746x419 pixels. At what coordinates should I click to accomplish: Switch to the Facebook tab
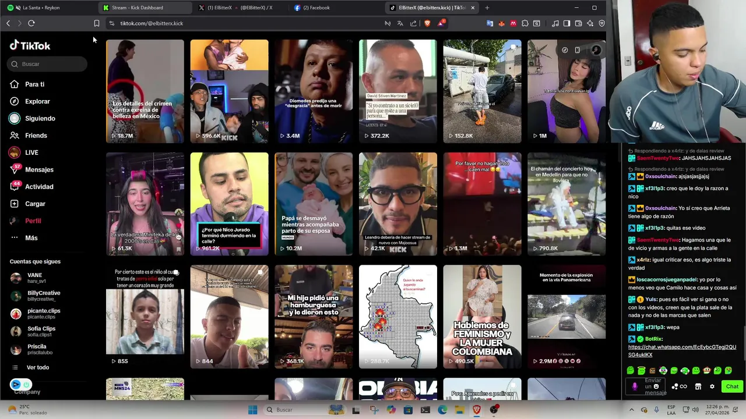pos(336,8)
